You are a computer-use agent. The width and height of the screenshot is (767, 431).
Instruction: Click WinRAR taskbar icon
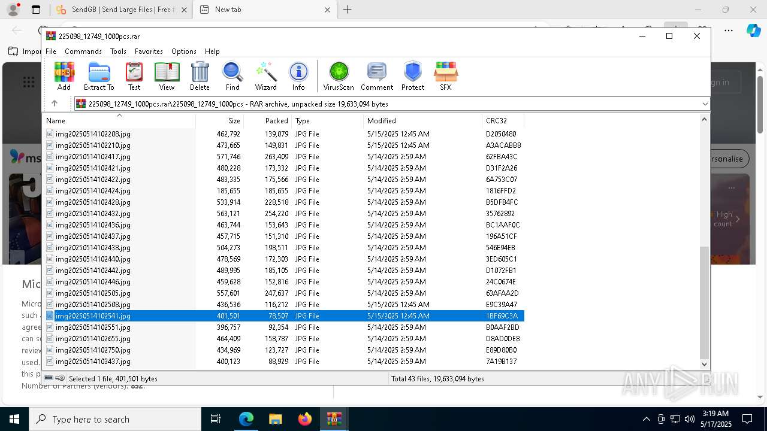tap(334, 419)
